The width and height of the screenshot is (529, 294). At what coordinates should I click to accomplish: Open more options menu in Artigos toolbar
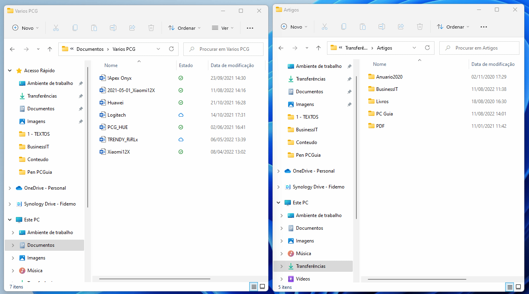pyautogui.click(x=484, y=27)
